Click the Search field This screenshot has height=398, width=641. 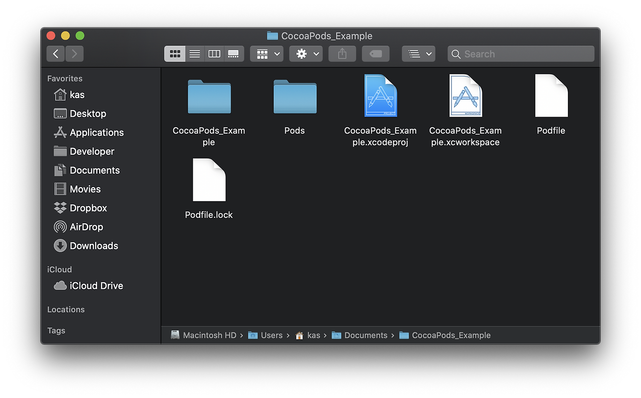tap(521, 54)
